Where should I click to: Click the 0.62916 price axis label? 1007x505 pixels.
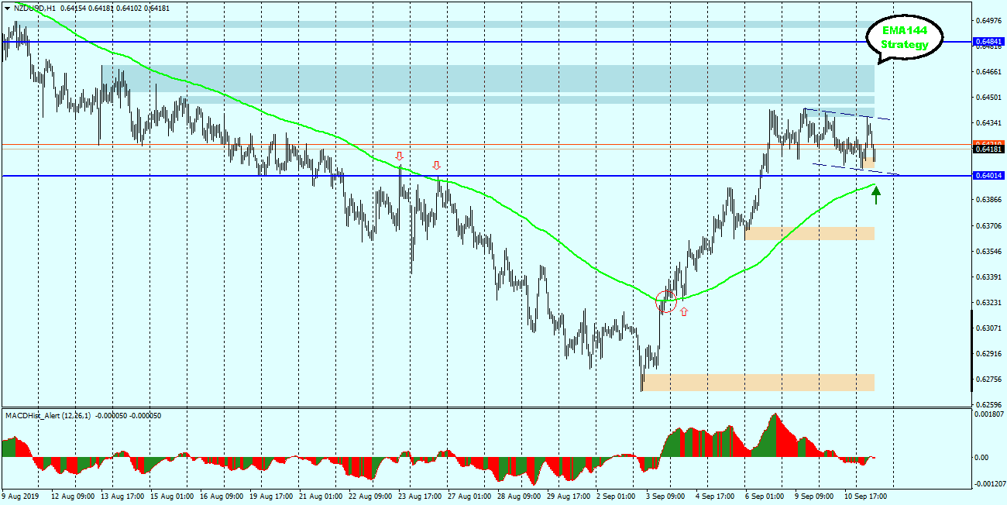(x=988, y=354)
